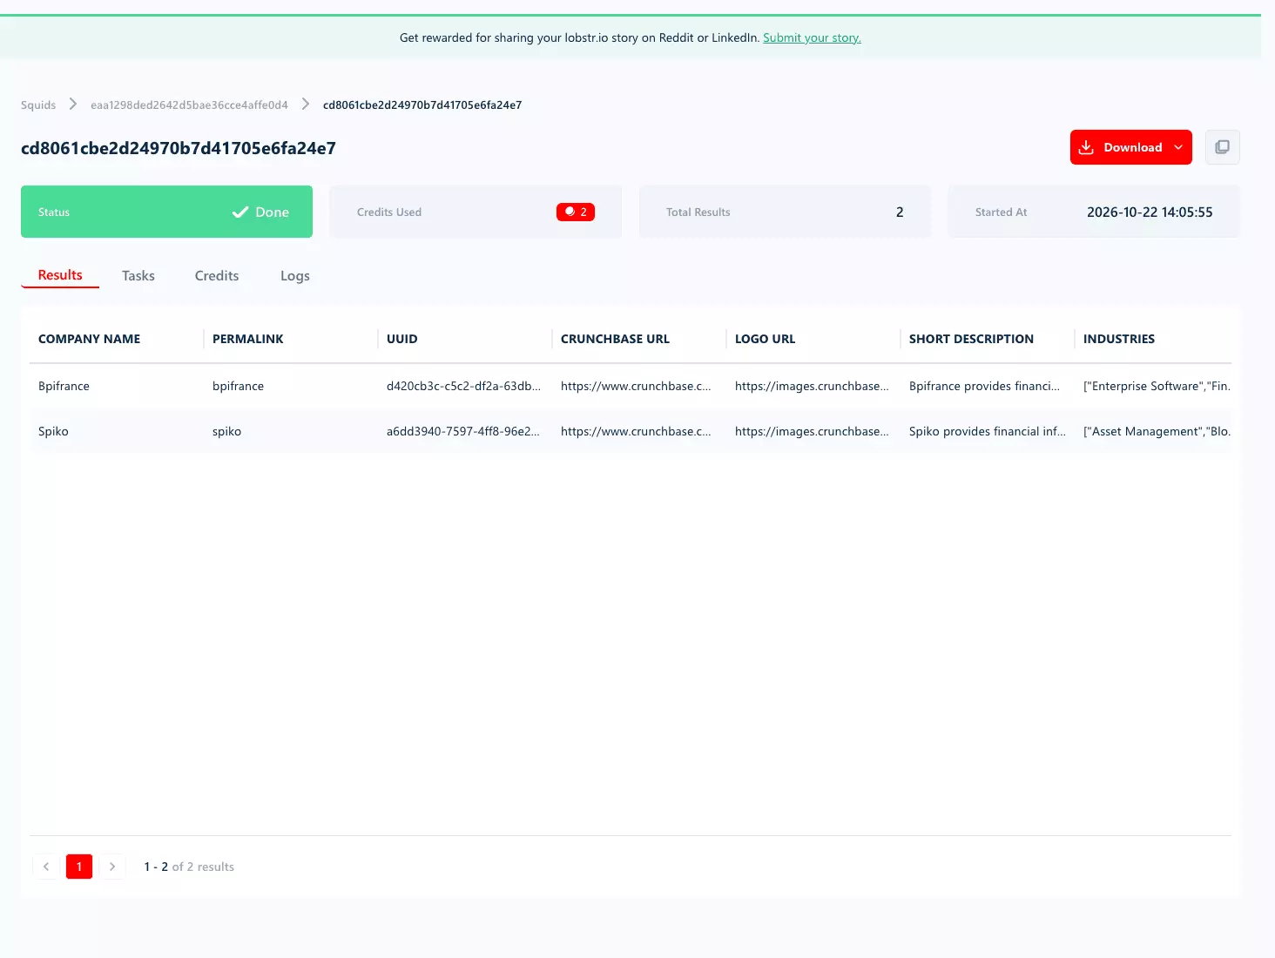Open the Credits tab
The height and width of the screenshot is (958, 1275).
(217, 275)
